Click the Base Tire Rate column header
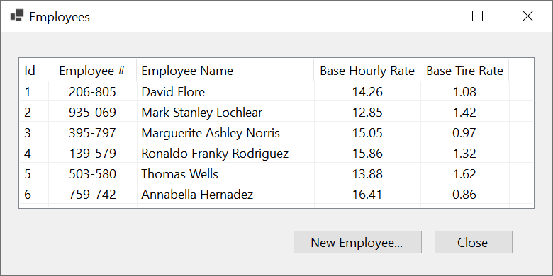The height and width of the screenshot is (276, 553). click(x=465, y=71)
